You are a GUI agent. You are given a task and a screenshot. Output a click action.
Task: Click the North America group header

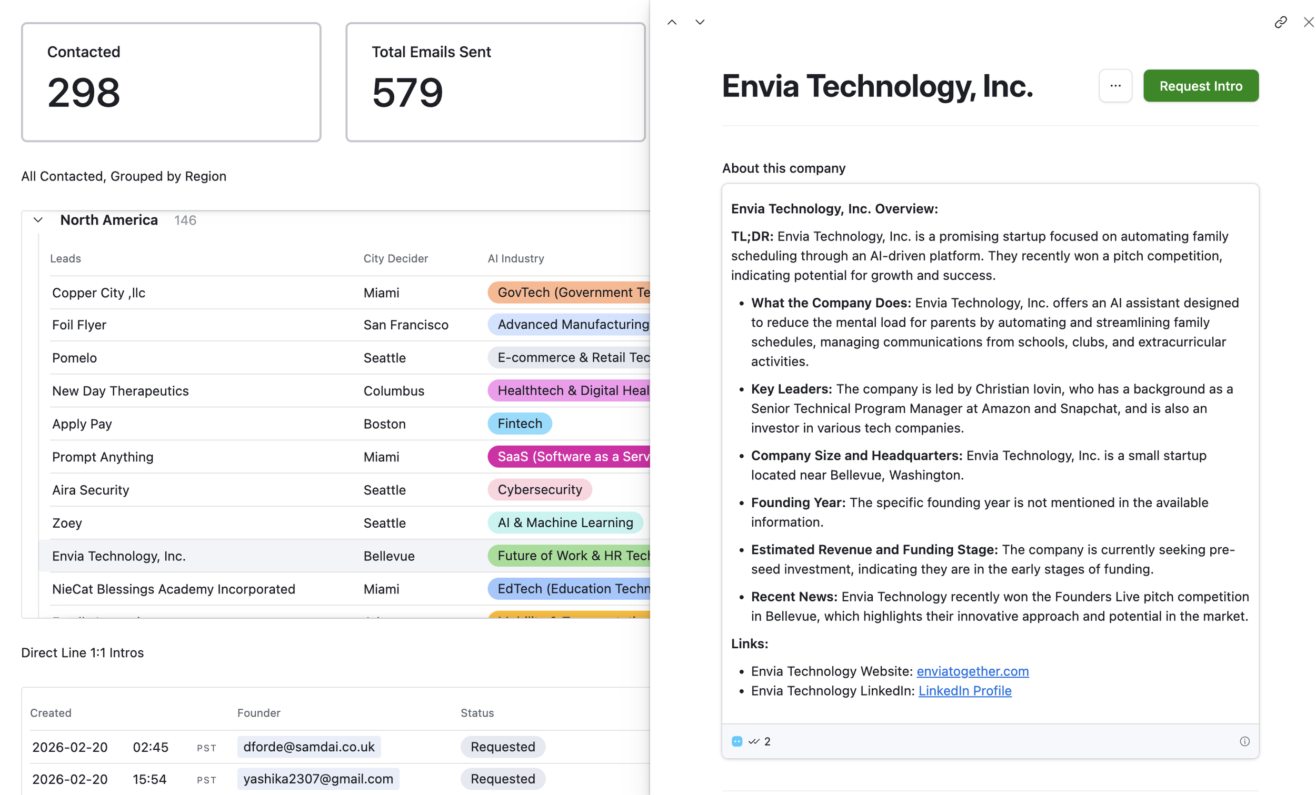point(109,220)
